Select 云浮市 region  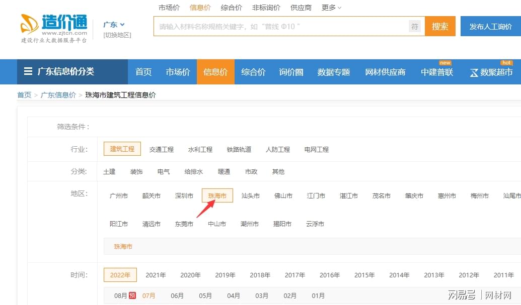pos(315,224)
